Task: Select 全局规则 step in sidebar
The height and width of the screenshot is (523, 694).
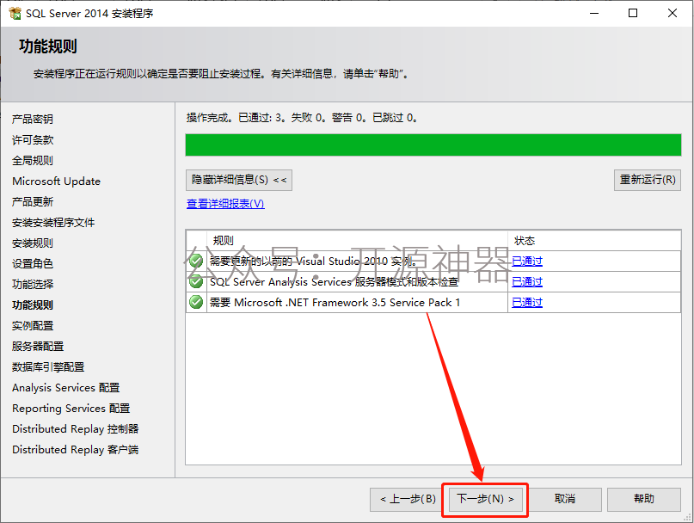Action: pyautogui.click(x=33, y=160)
